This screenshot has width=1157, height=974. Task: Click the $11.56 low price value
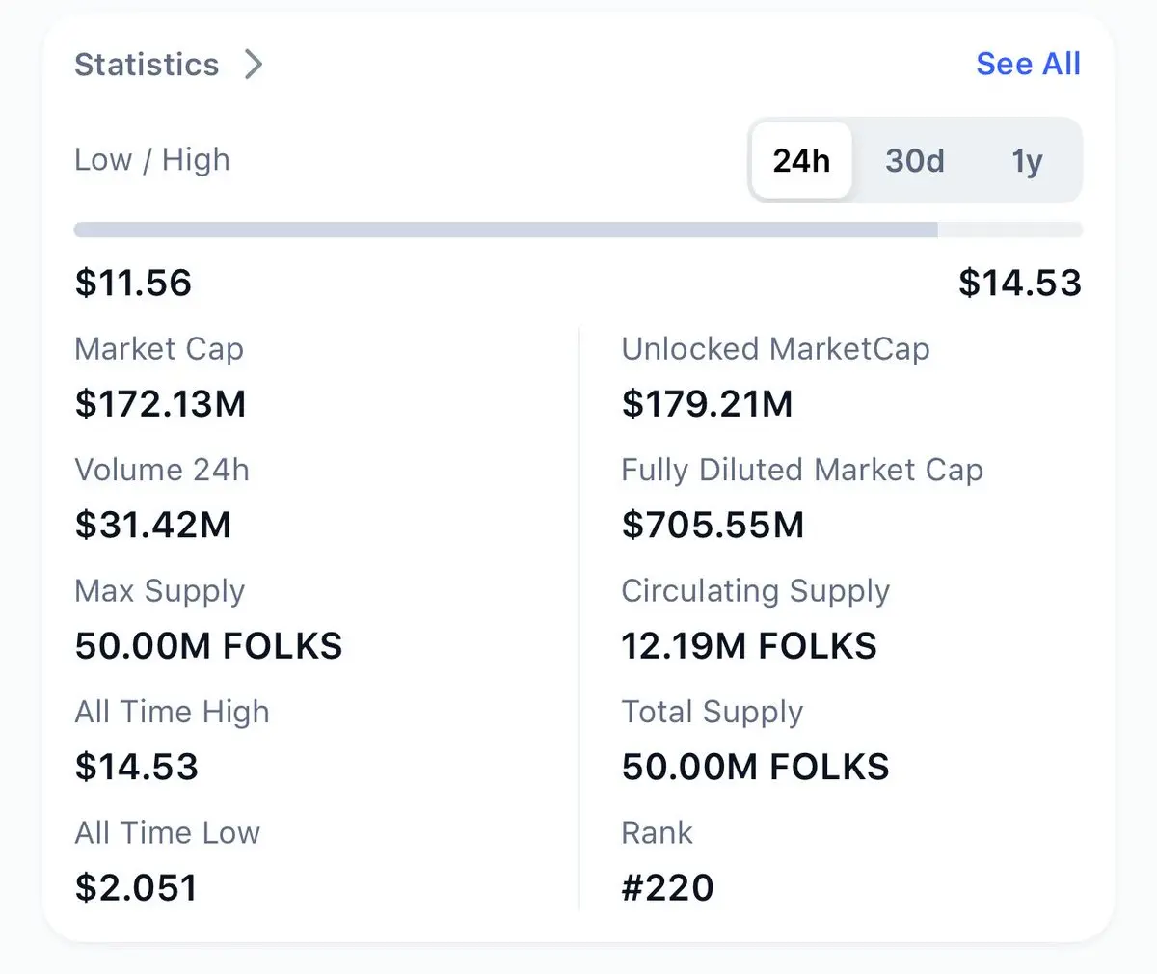coord(133,283)
